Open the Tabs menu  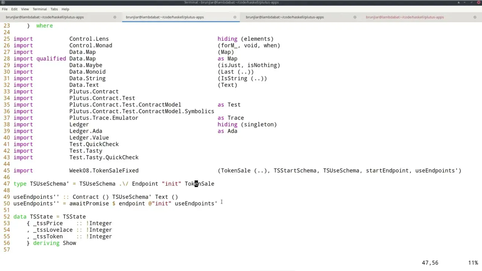[x=54, y=9]
